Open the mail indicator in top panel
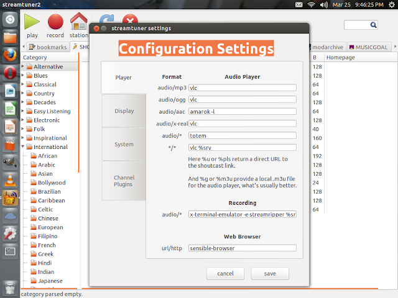398x298 pixels. point(298,4)
